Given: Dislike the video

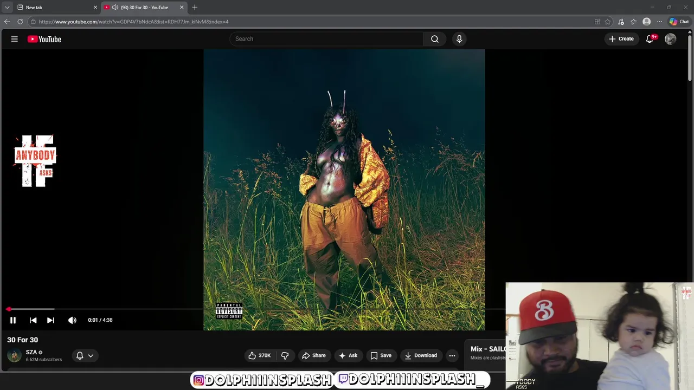Looking at the screenshot, I should coord(285,355).
